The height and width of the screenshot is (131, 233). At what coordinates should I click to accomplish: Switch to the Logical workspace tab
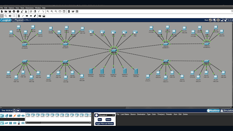pos(5,20)
